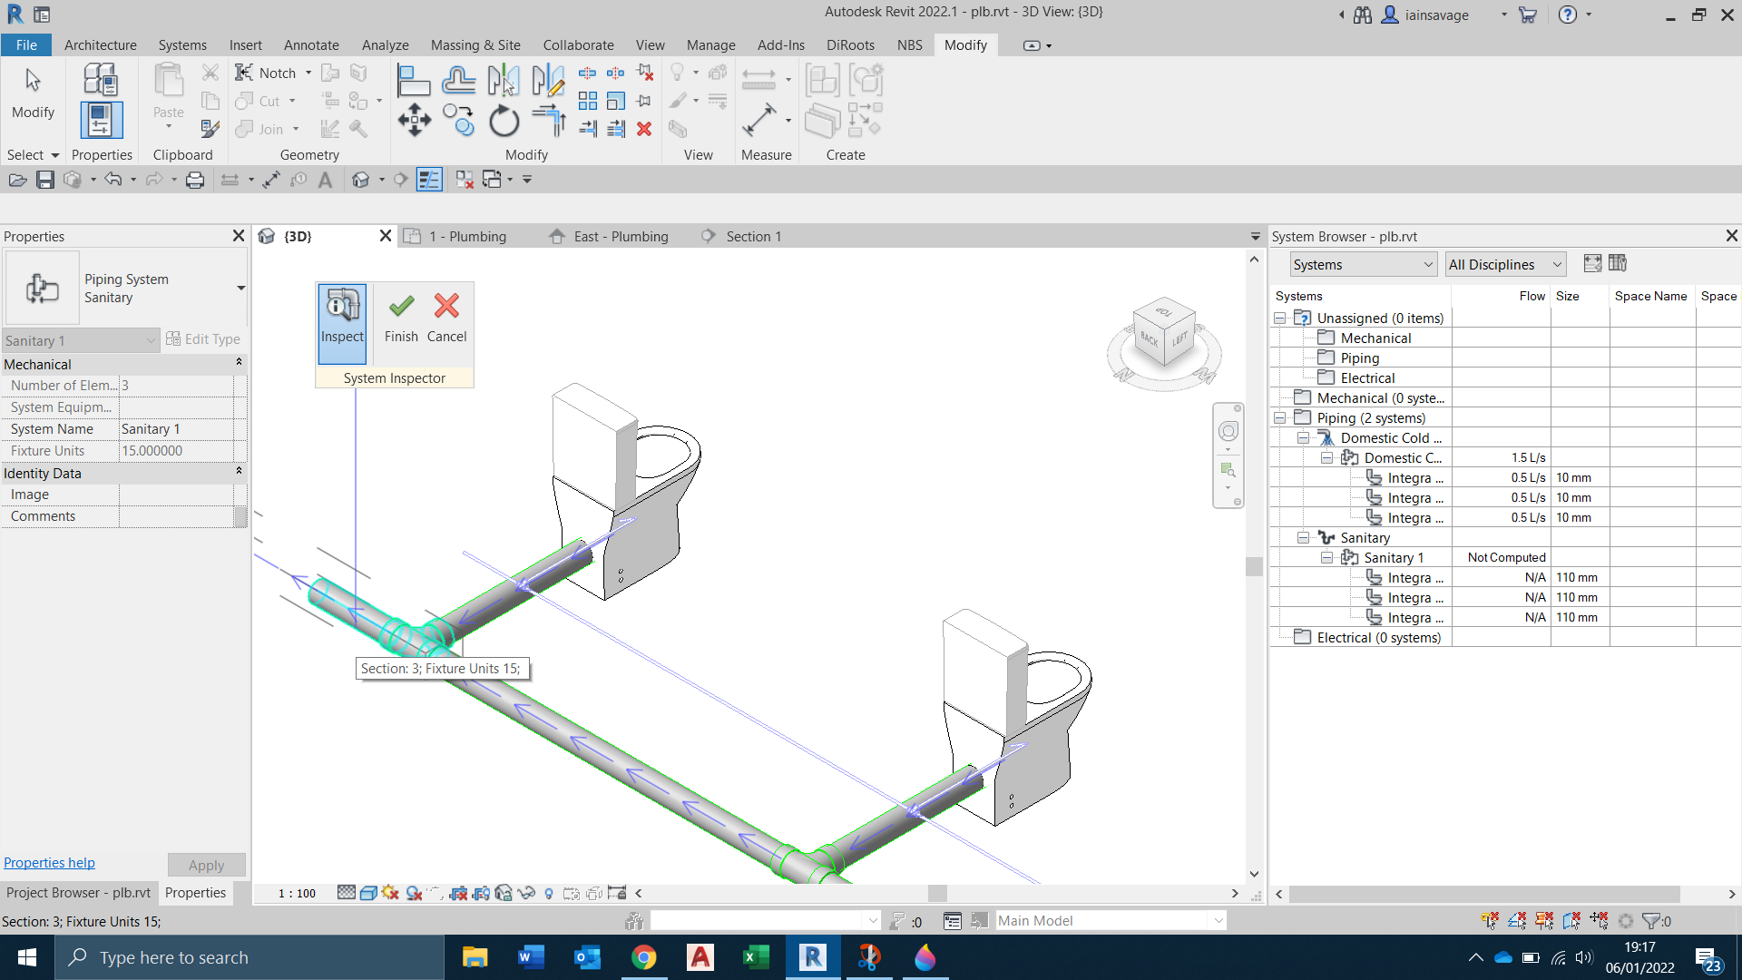Toggle the Sun Path setting off

point(390,893)
